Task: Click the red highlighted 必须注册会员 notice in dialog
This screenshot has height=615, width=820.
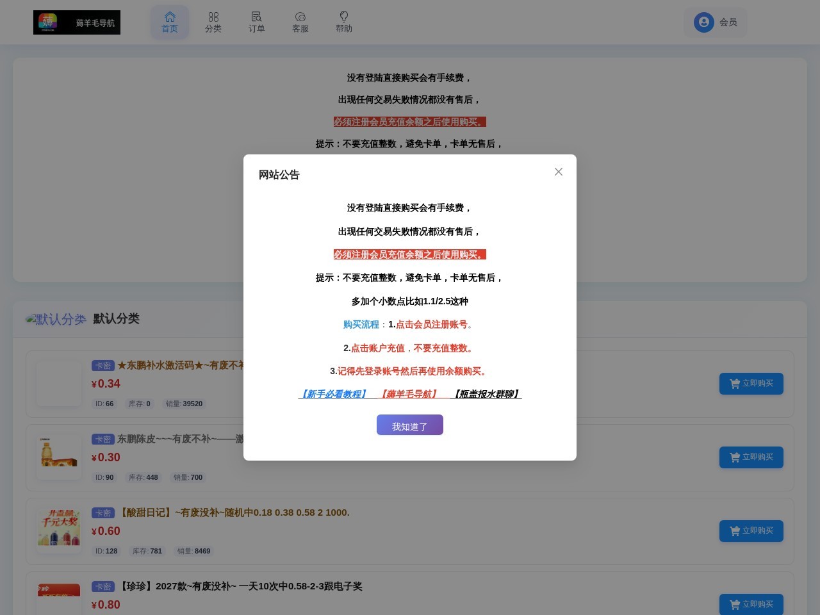Action: click(410, 254)
